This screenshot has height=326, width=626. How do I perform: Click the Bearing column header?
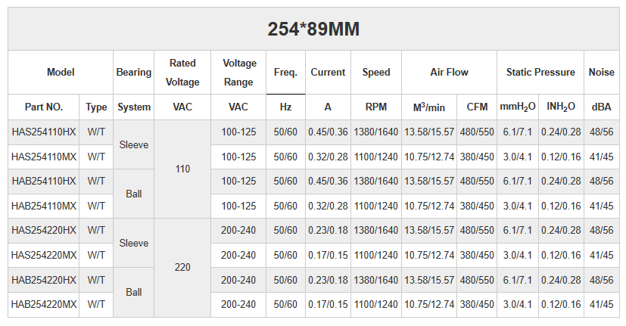134,73
